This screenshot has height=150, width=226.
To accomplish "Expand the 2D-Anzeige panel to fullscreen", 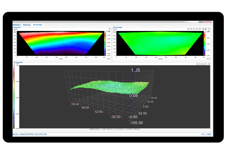I will pos(209,29).
